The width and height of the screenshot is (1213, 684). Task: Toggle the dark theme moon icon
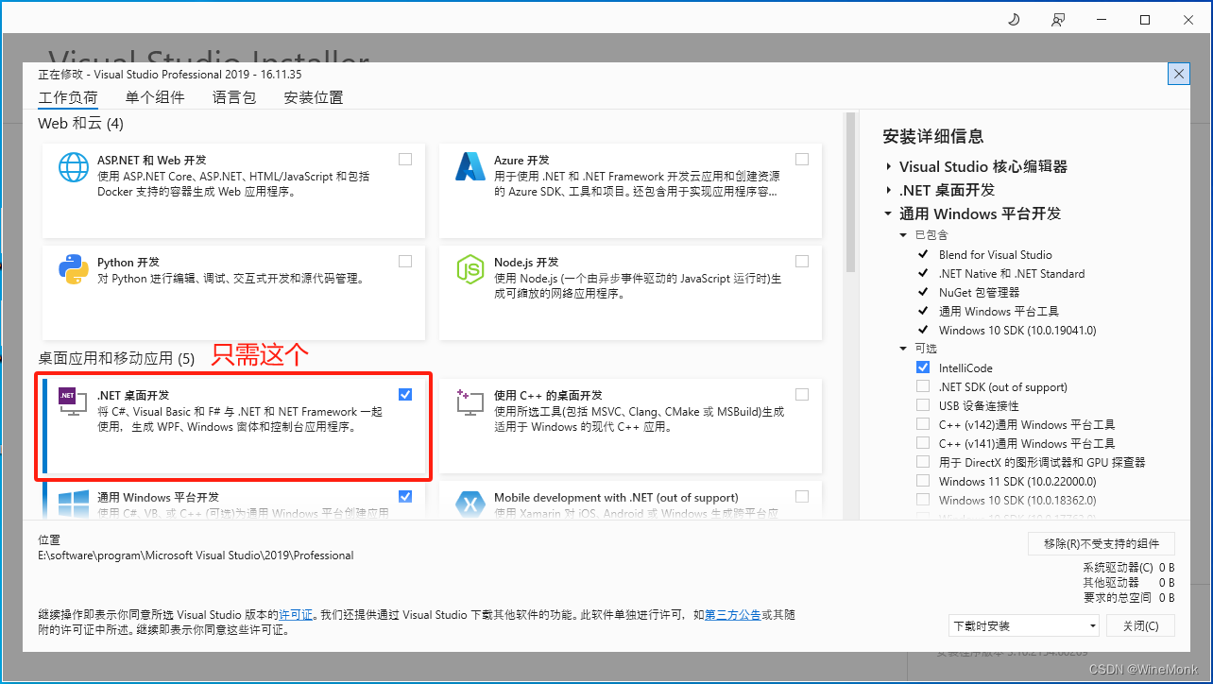1015,20
